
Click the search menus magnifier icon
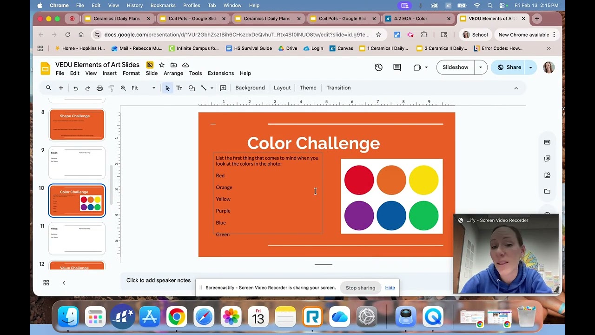[48, 88]
